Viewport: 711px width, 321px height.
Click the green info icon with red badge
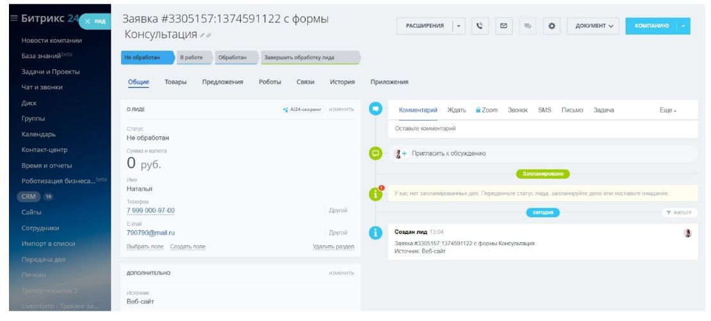(x=375, y=194)
